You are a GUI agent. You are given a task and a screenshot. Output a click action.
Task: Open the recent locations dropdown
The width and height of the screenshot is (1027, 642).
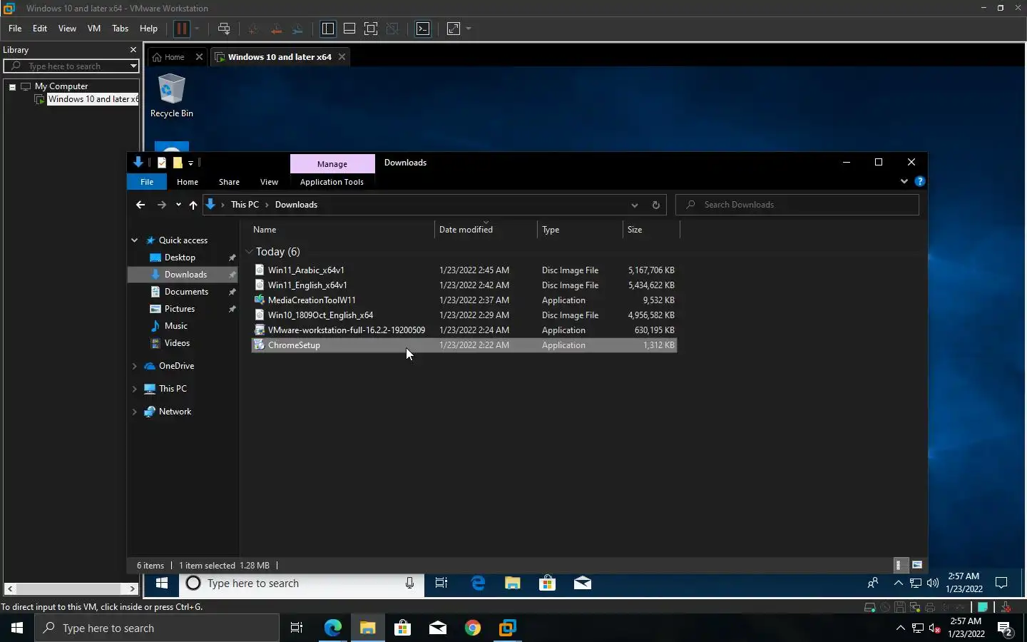point(178,205)
